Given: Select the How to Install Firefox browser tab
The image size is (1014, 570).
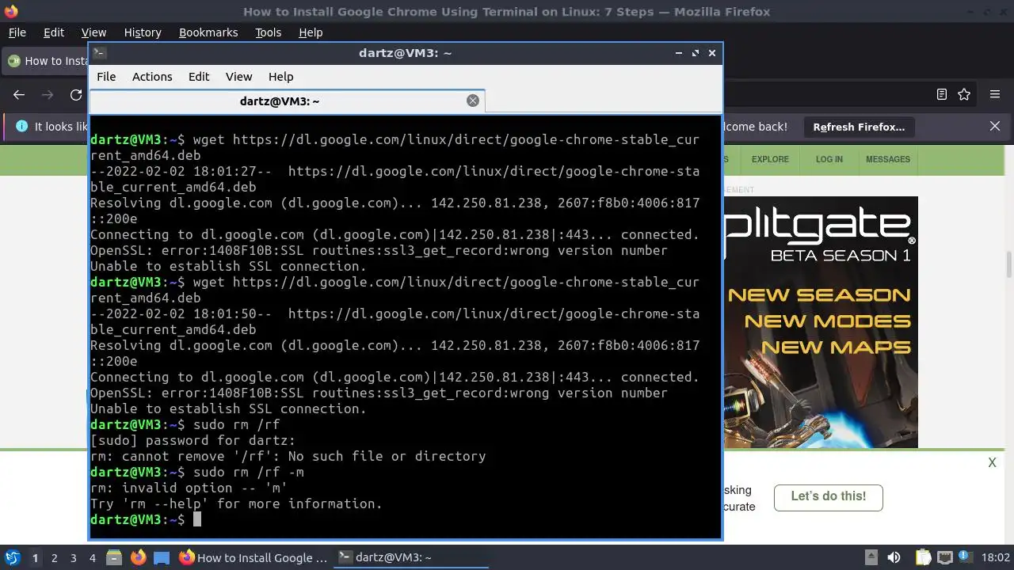Looking at the screenshot, I should click(46, 61).
